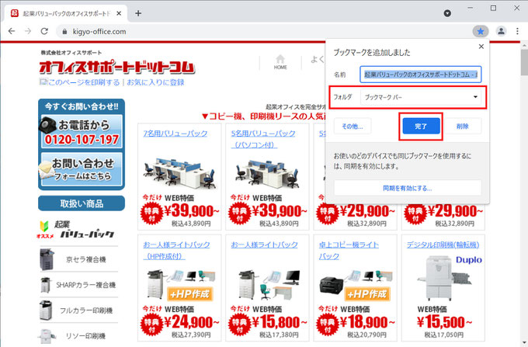The height and width of the screenshot is (347, 528).
Task: Click the browser forward arrow
Action: tap(28, 31)
